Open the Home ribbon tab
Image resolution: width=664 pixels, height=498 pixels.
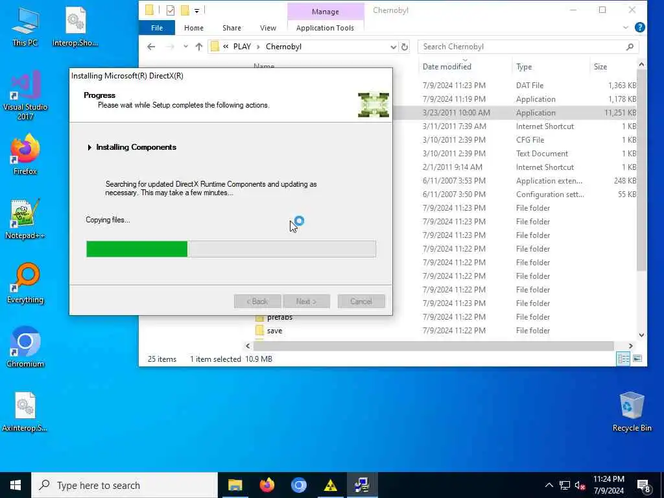(x=193, y=28)
